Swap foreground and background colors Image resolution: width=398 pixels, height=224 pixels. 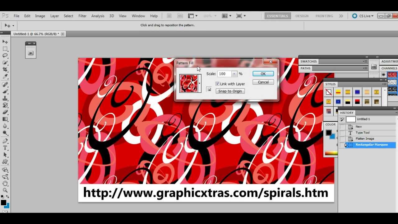coord(7,197)
